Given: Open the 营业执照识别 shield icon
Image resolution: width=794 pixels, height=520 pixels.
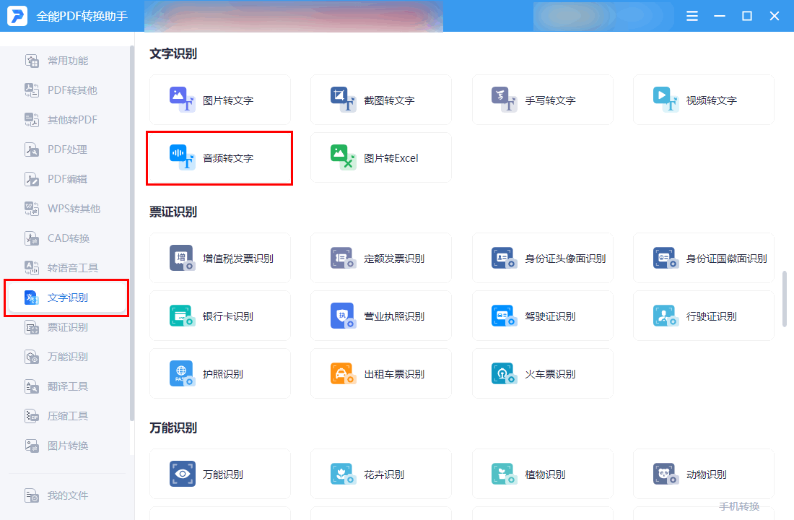Looking at the screenshot, I should pyautogui.click(x=344, y=316).
